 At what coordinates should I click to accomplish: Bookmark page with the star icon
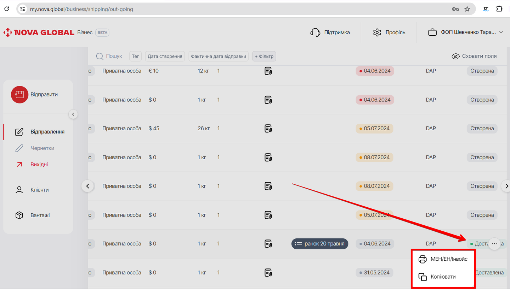(x=467, y=9)
